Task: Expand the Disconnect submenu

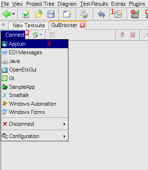Action: (x=35, y=124)
